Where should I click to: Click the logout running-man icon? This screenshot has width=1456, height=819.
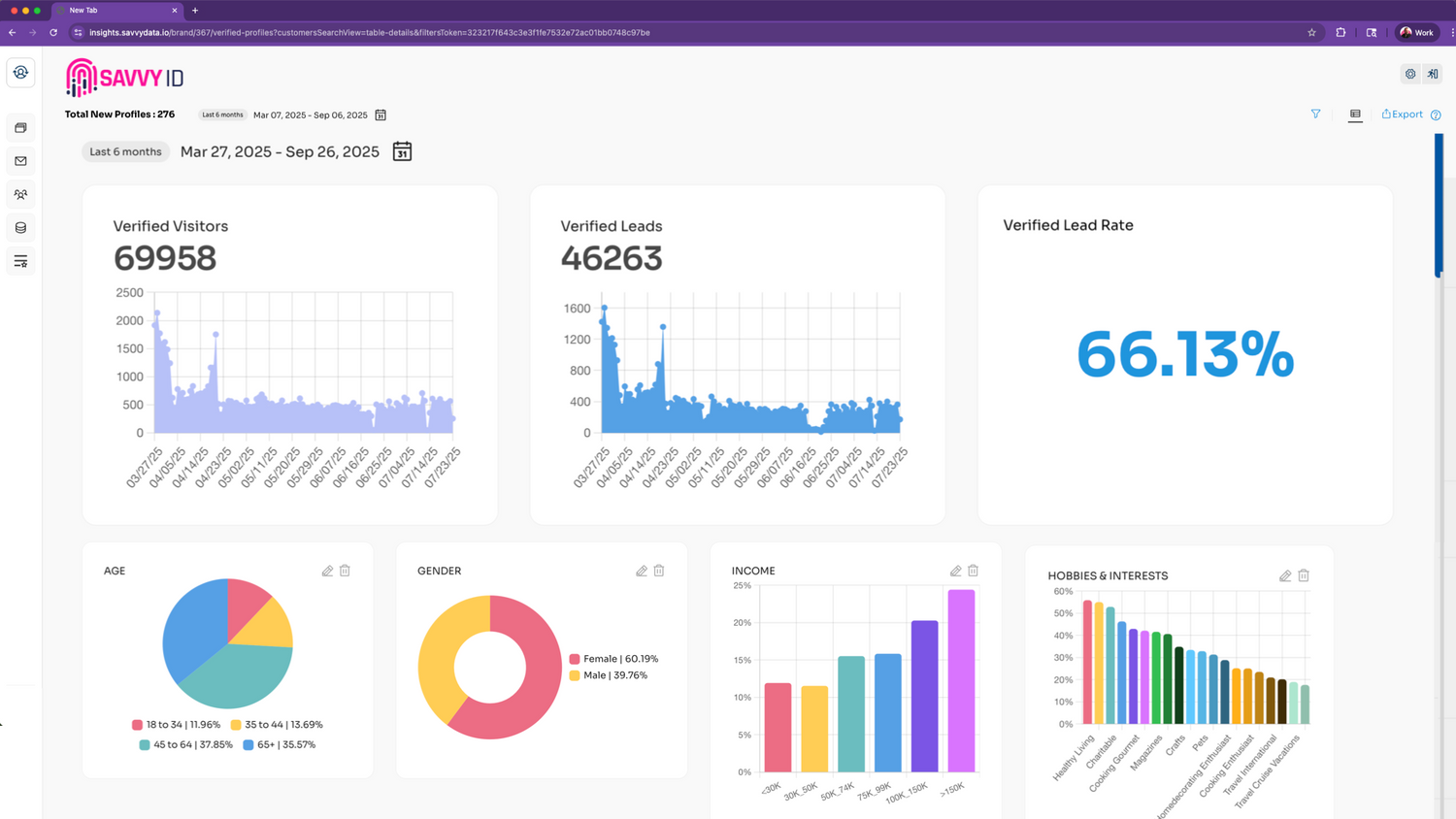[1433, 74]
